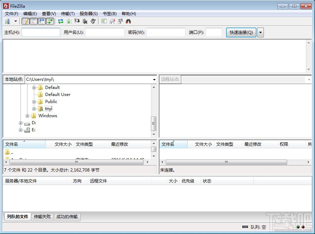Sort local files by 最近修改 column
This screenshot has width=315, height=234.
pyautogui.click(x=129, y=144)
